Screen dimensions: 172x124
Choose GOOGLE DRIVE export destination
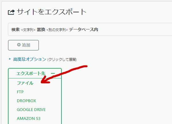coord(31,110)
